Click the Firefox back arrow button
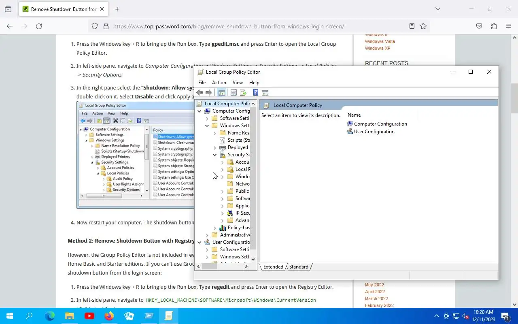The image size is (518, 324). [x=10, y=26]
